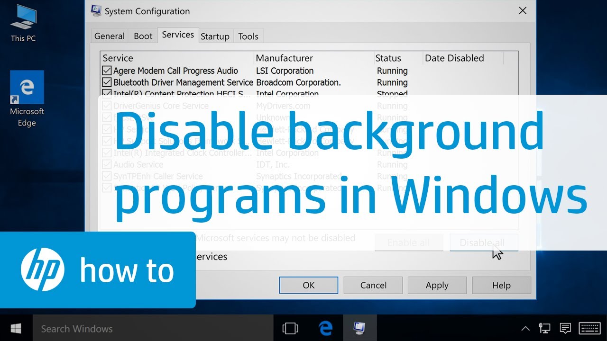This screenshot has height=341, width=607.
Task: Switch to the General tab
Action: pos(110,36)
